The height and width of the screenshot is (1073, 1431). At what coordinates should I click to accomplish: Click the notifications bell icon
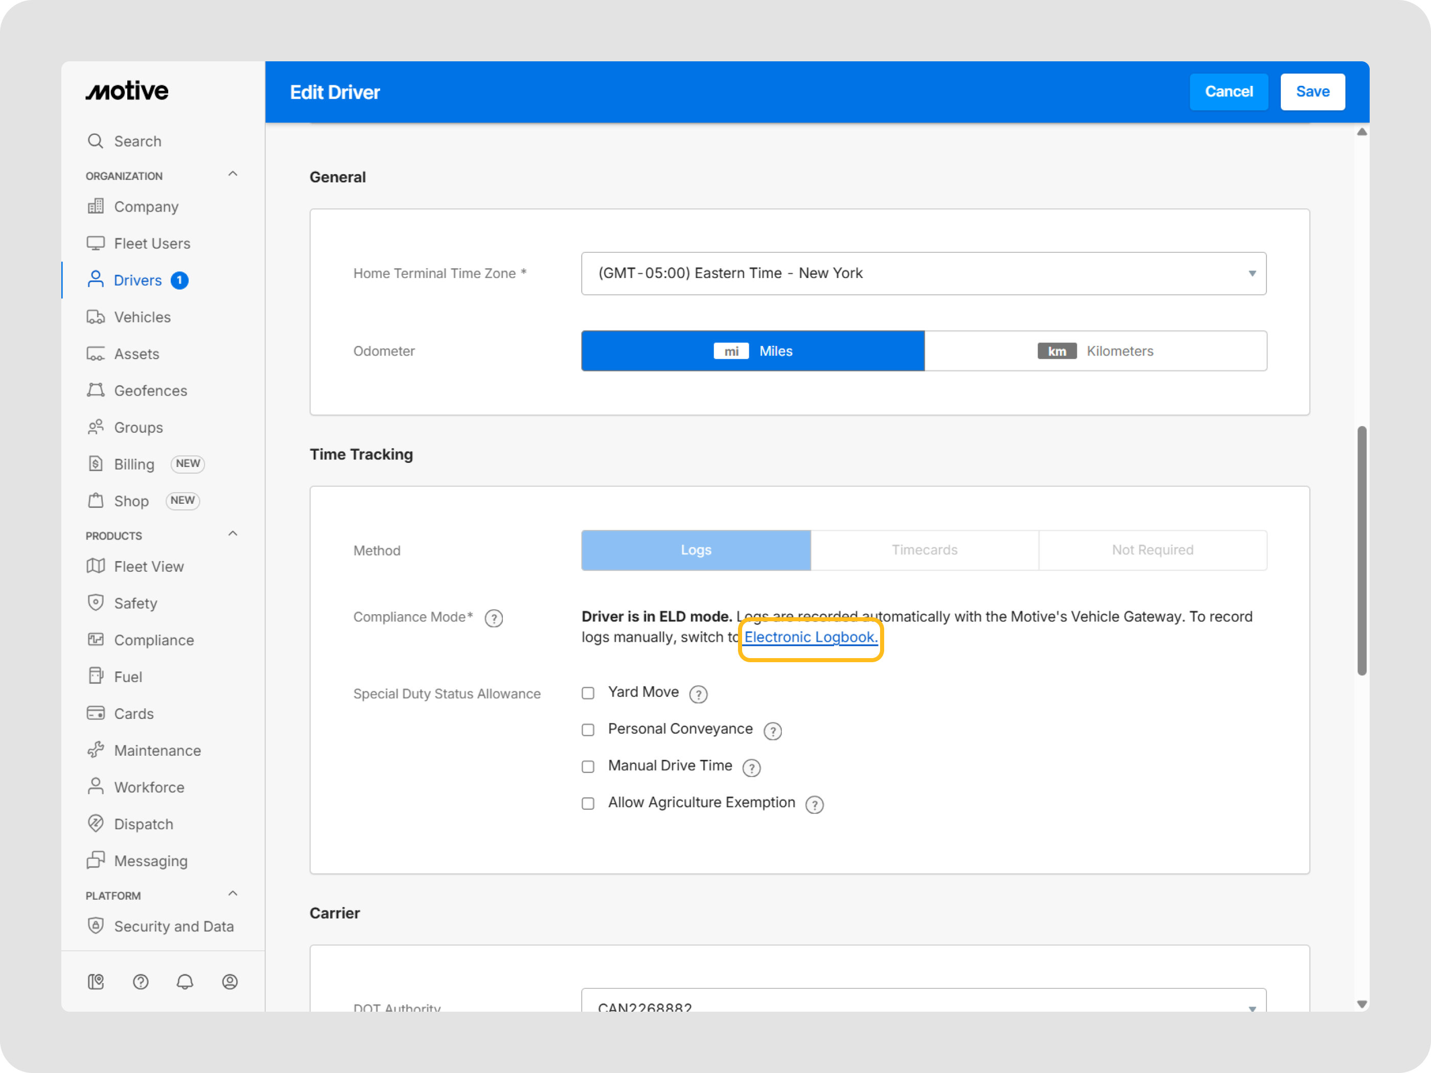[185, 982]
